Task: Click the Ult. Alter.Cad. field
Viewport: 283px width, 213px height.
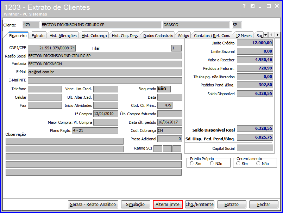Action: (106, 97)
